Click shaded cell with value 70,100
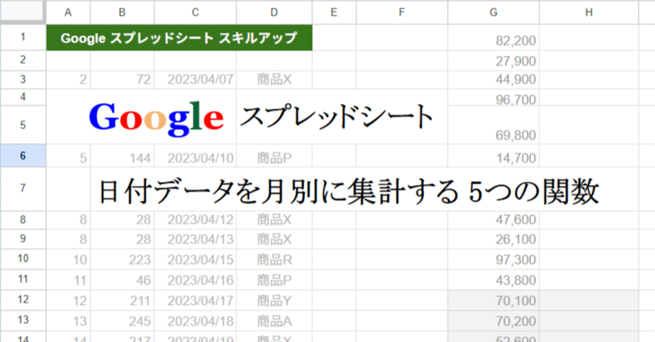 [493, 299]
